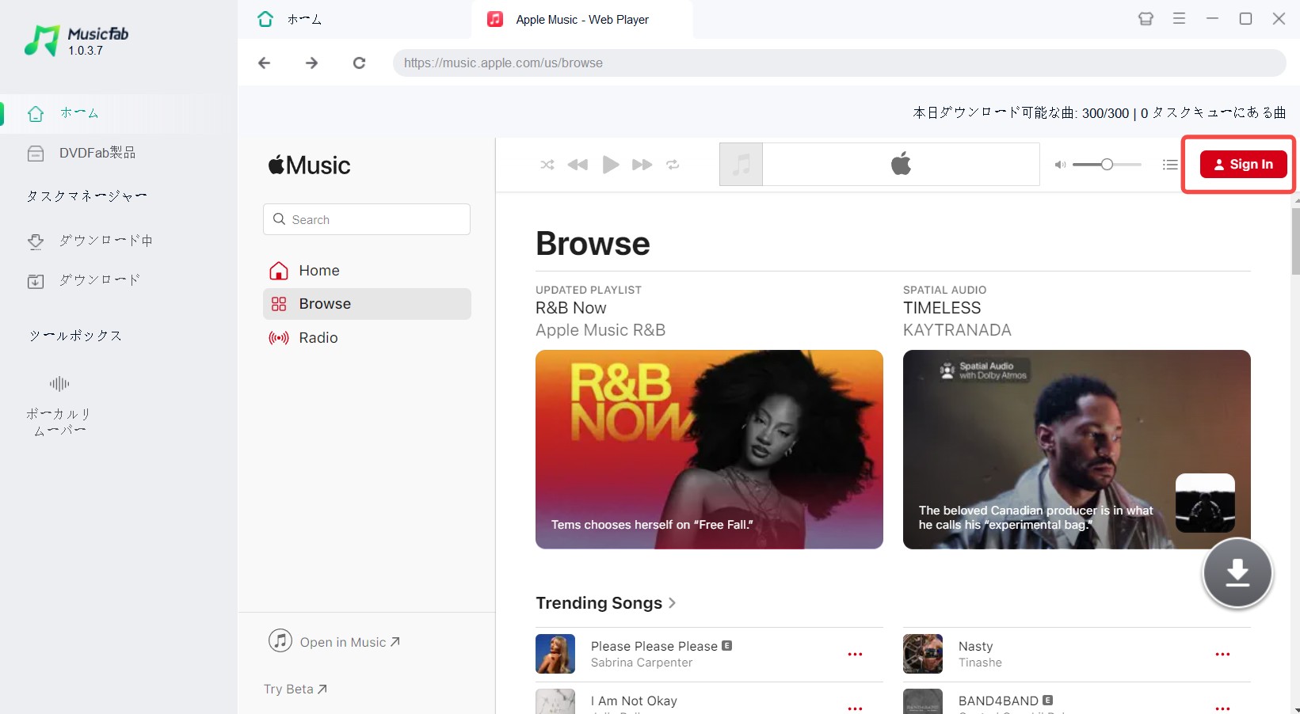Viewport: 1300px width, 714px height.
Task: Open the TIMELESS KAYTRANADA cover
Action: click(x=1077, y=450)
